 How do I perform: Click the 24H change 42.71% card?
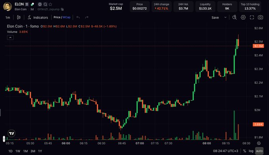tap(161, 6)
